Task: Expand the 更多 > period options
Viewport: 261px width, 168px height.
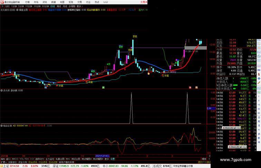Action: coord(79,6)
